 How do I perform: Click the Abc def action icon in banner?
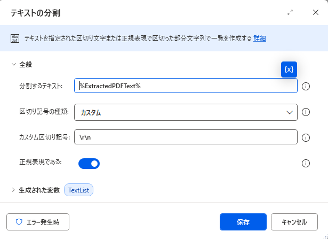15,38
